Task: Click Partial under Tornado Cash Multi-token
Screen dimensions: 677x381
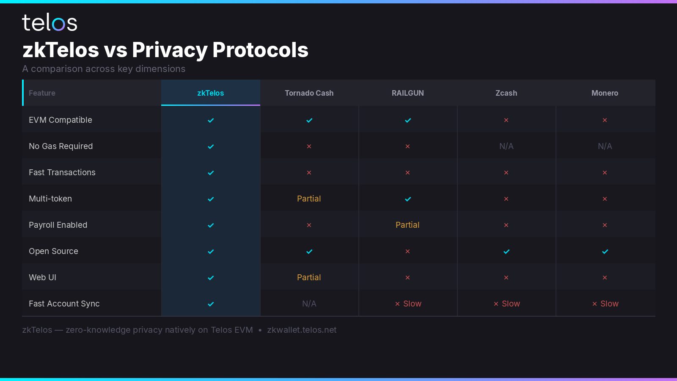Action: tap(309, 199)
